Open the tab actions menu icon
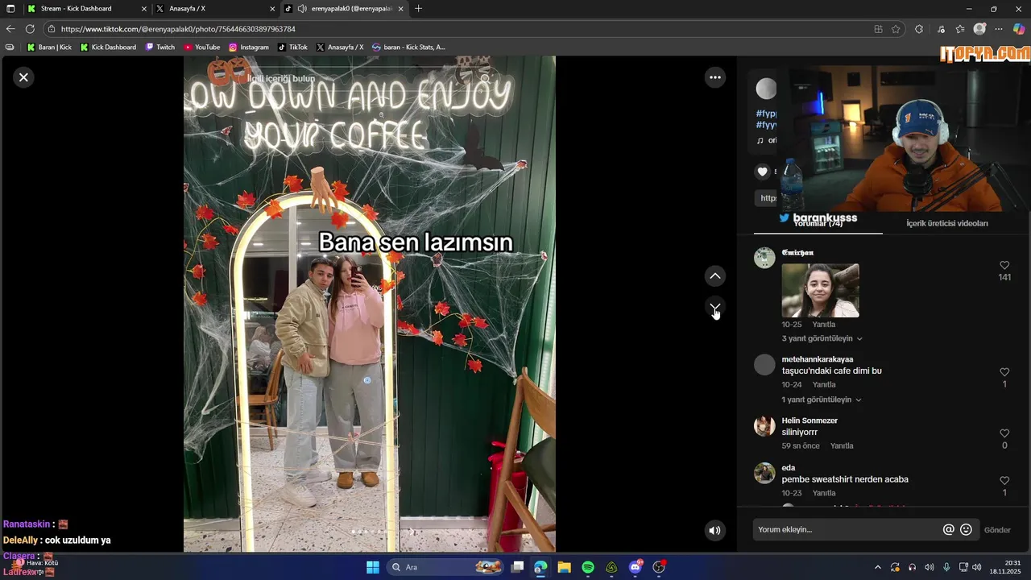 coord(10,9)
